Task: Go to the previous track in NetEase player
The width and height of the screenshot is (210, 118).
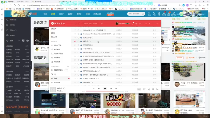Action: point(99,89)
